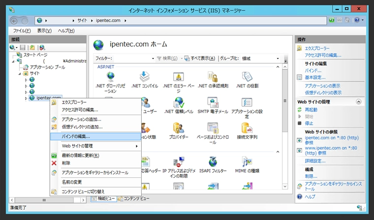
Task: Open ヘルプ(H) menu
Action: click(x=66, y=31)
